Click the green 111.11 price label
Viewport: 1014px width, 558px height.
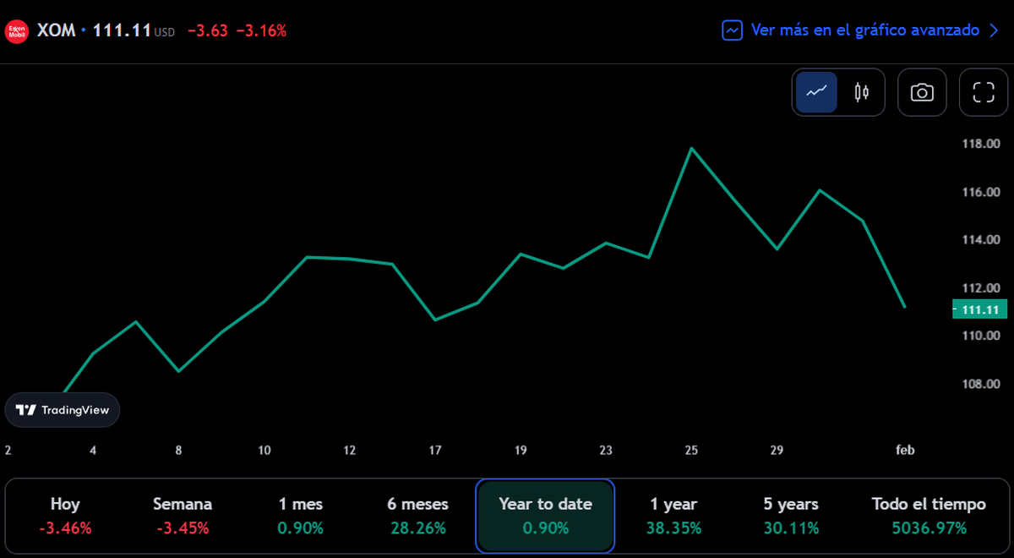(979, 309)
